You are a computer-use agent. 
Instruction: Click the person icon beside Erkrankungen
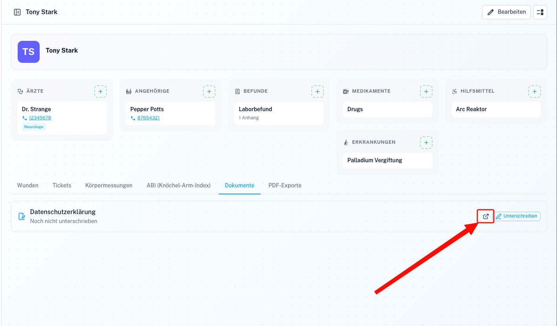(346, 143)
